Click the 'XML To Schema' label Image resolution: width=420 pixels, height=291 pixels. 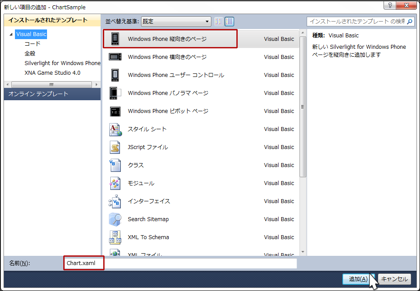pos(148,237)
